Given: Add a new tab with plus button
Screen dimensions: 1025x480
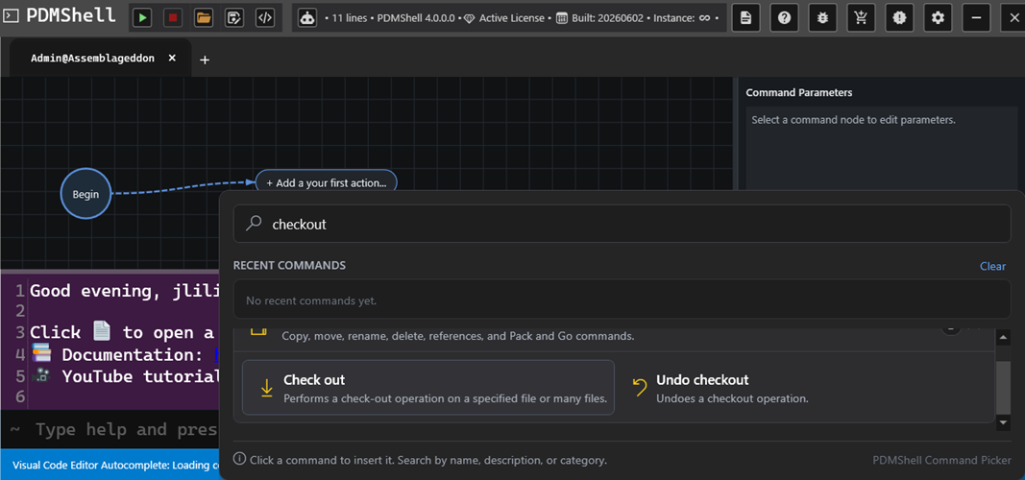Looking at the screenshot, I should (x=205, y=60).
